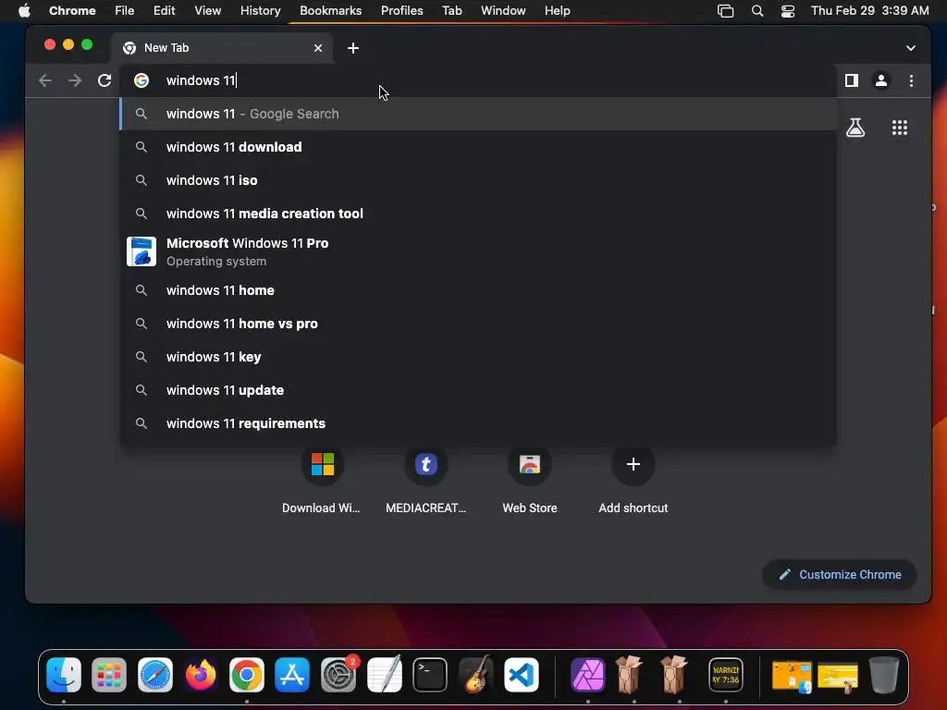Open the View menu

coord(208,10)
